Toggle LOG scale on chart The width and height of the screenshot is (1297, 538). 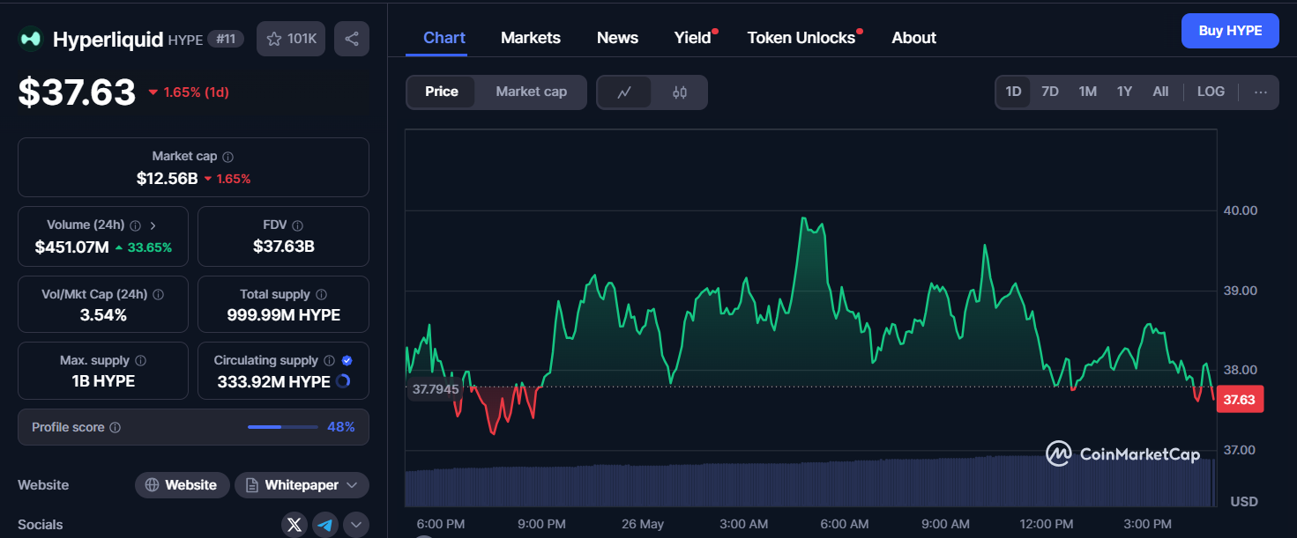tap(1211, 92)
